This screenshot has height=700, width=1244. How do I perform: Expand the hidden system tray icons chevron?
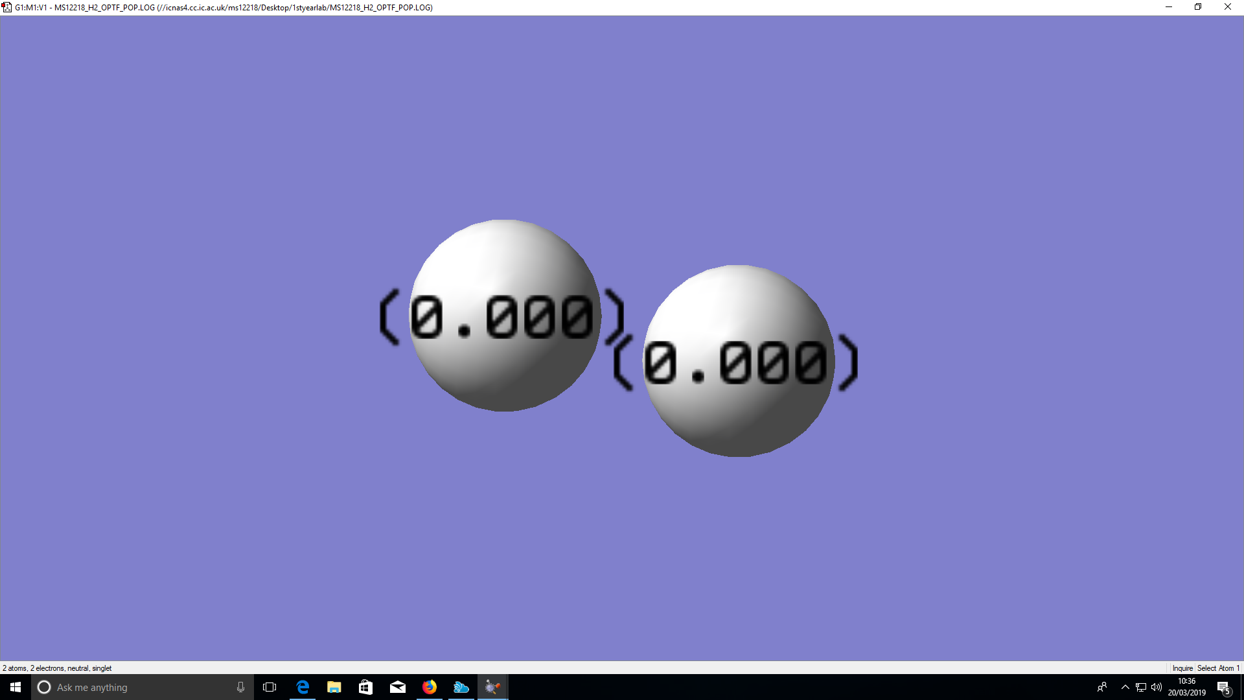1125,687
